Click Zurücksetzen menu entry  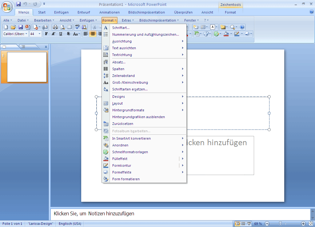click(144, 124)
